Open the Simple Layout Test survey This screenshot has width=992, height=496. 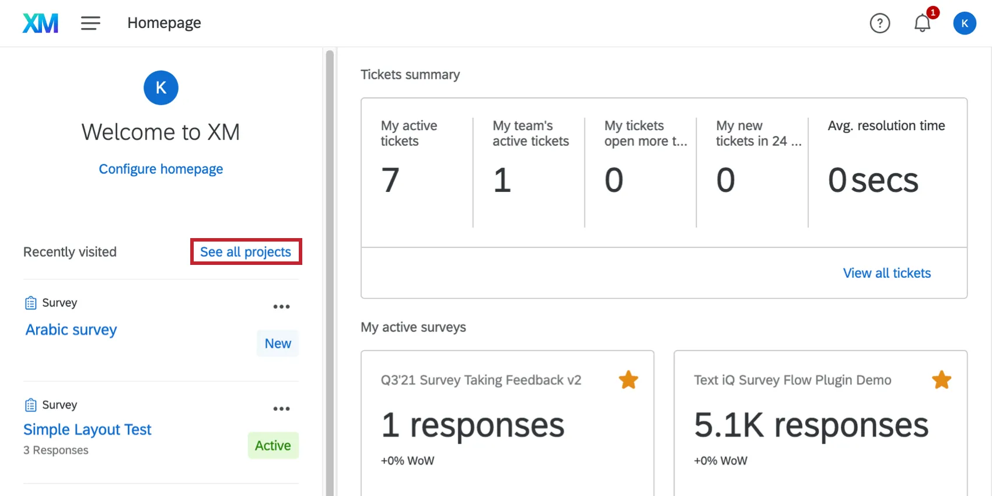(88, 429)
